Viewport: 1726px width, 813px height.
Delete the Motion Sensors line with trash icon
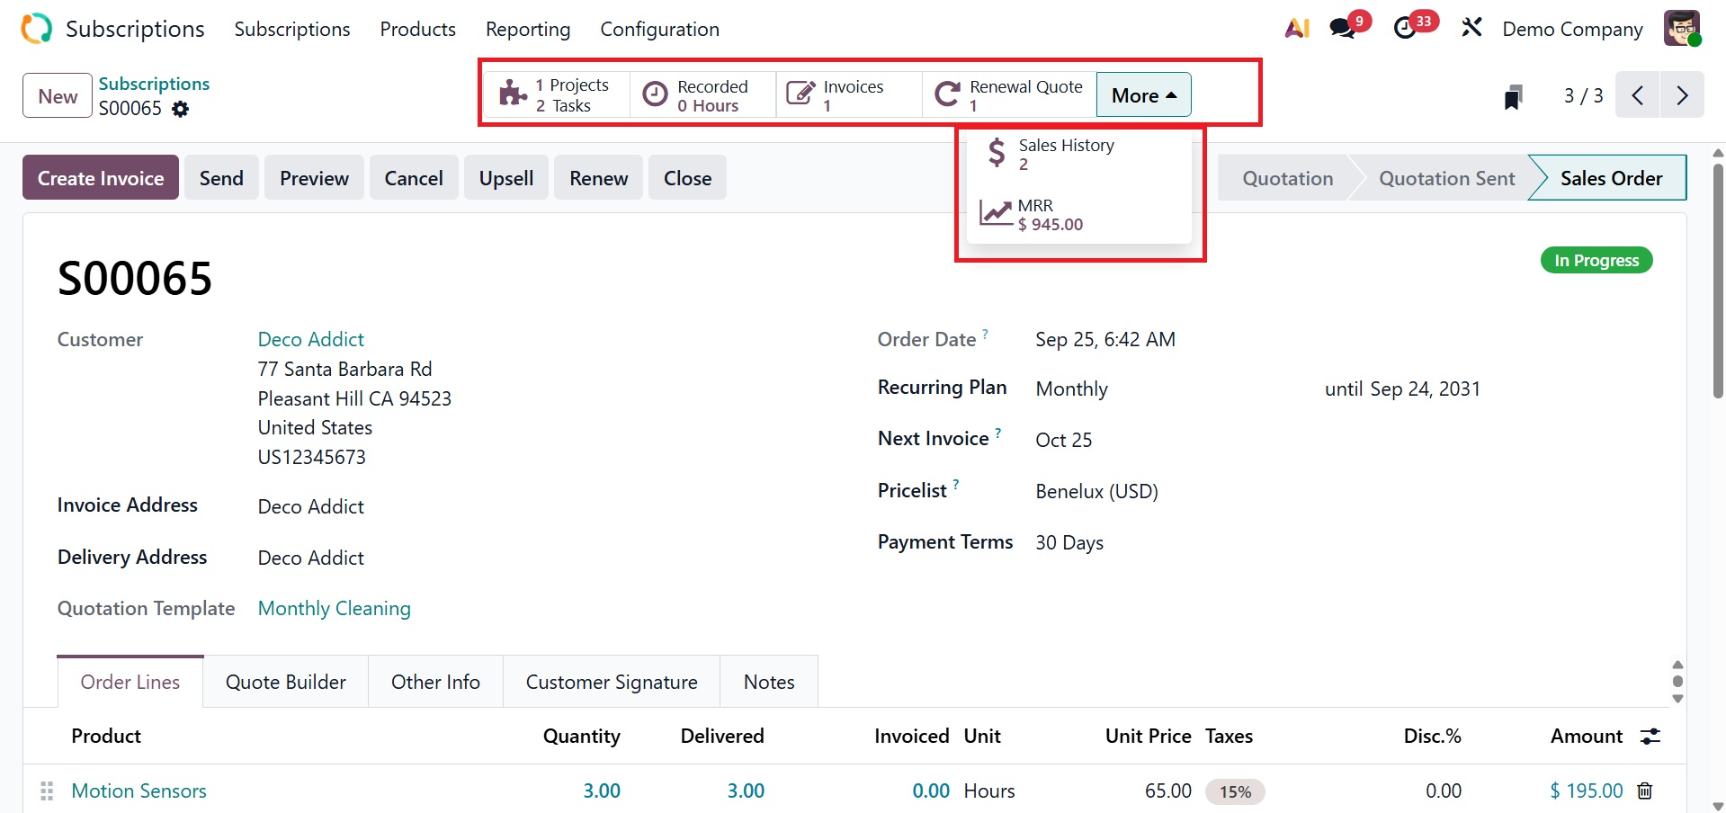(x=1645, y=791)
